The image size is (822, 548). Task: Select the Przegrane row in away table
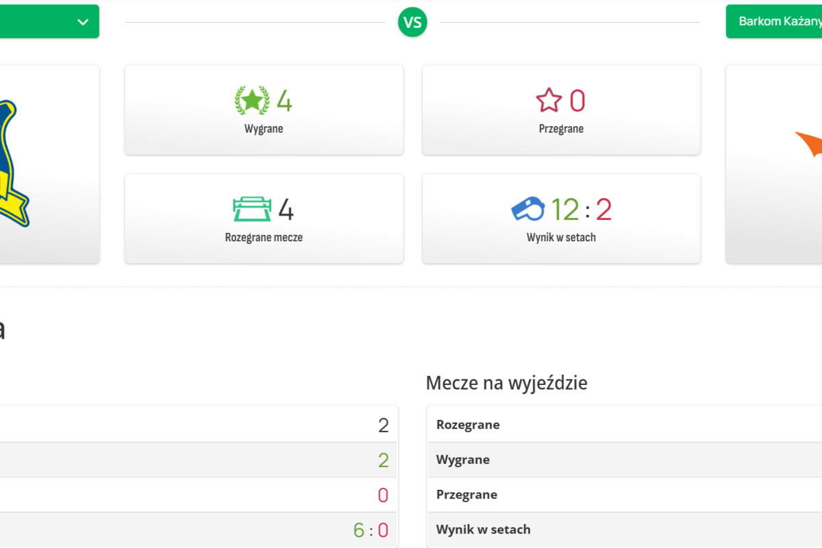[466, 495]
